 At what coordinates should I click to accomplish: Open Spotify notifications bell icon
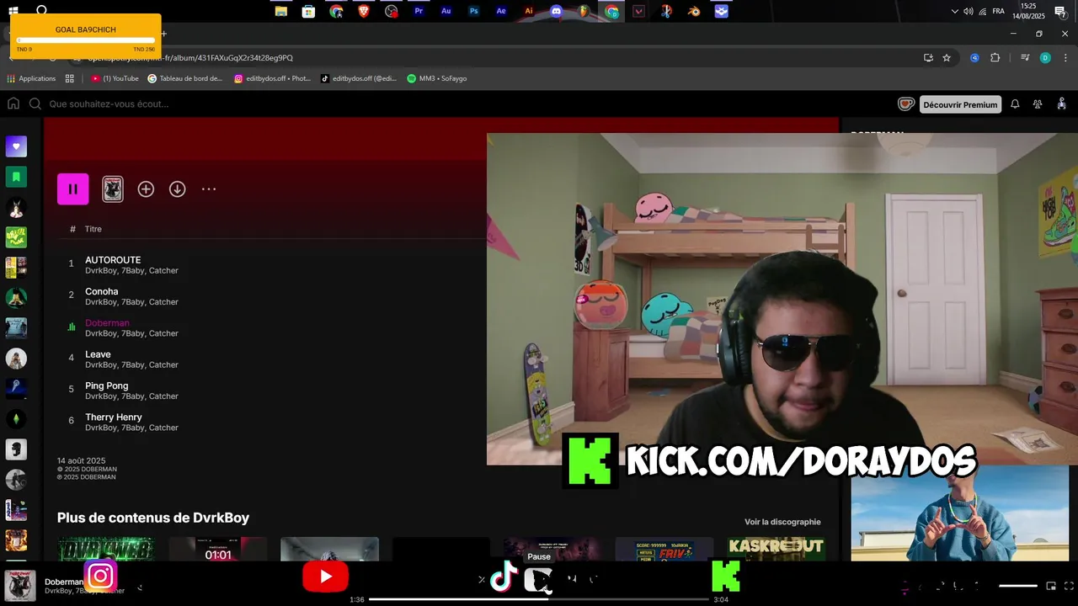tap(1015, 104)
